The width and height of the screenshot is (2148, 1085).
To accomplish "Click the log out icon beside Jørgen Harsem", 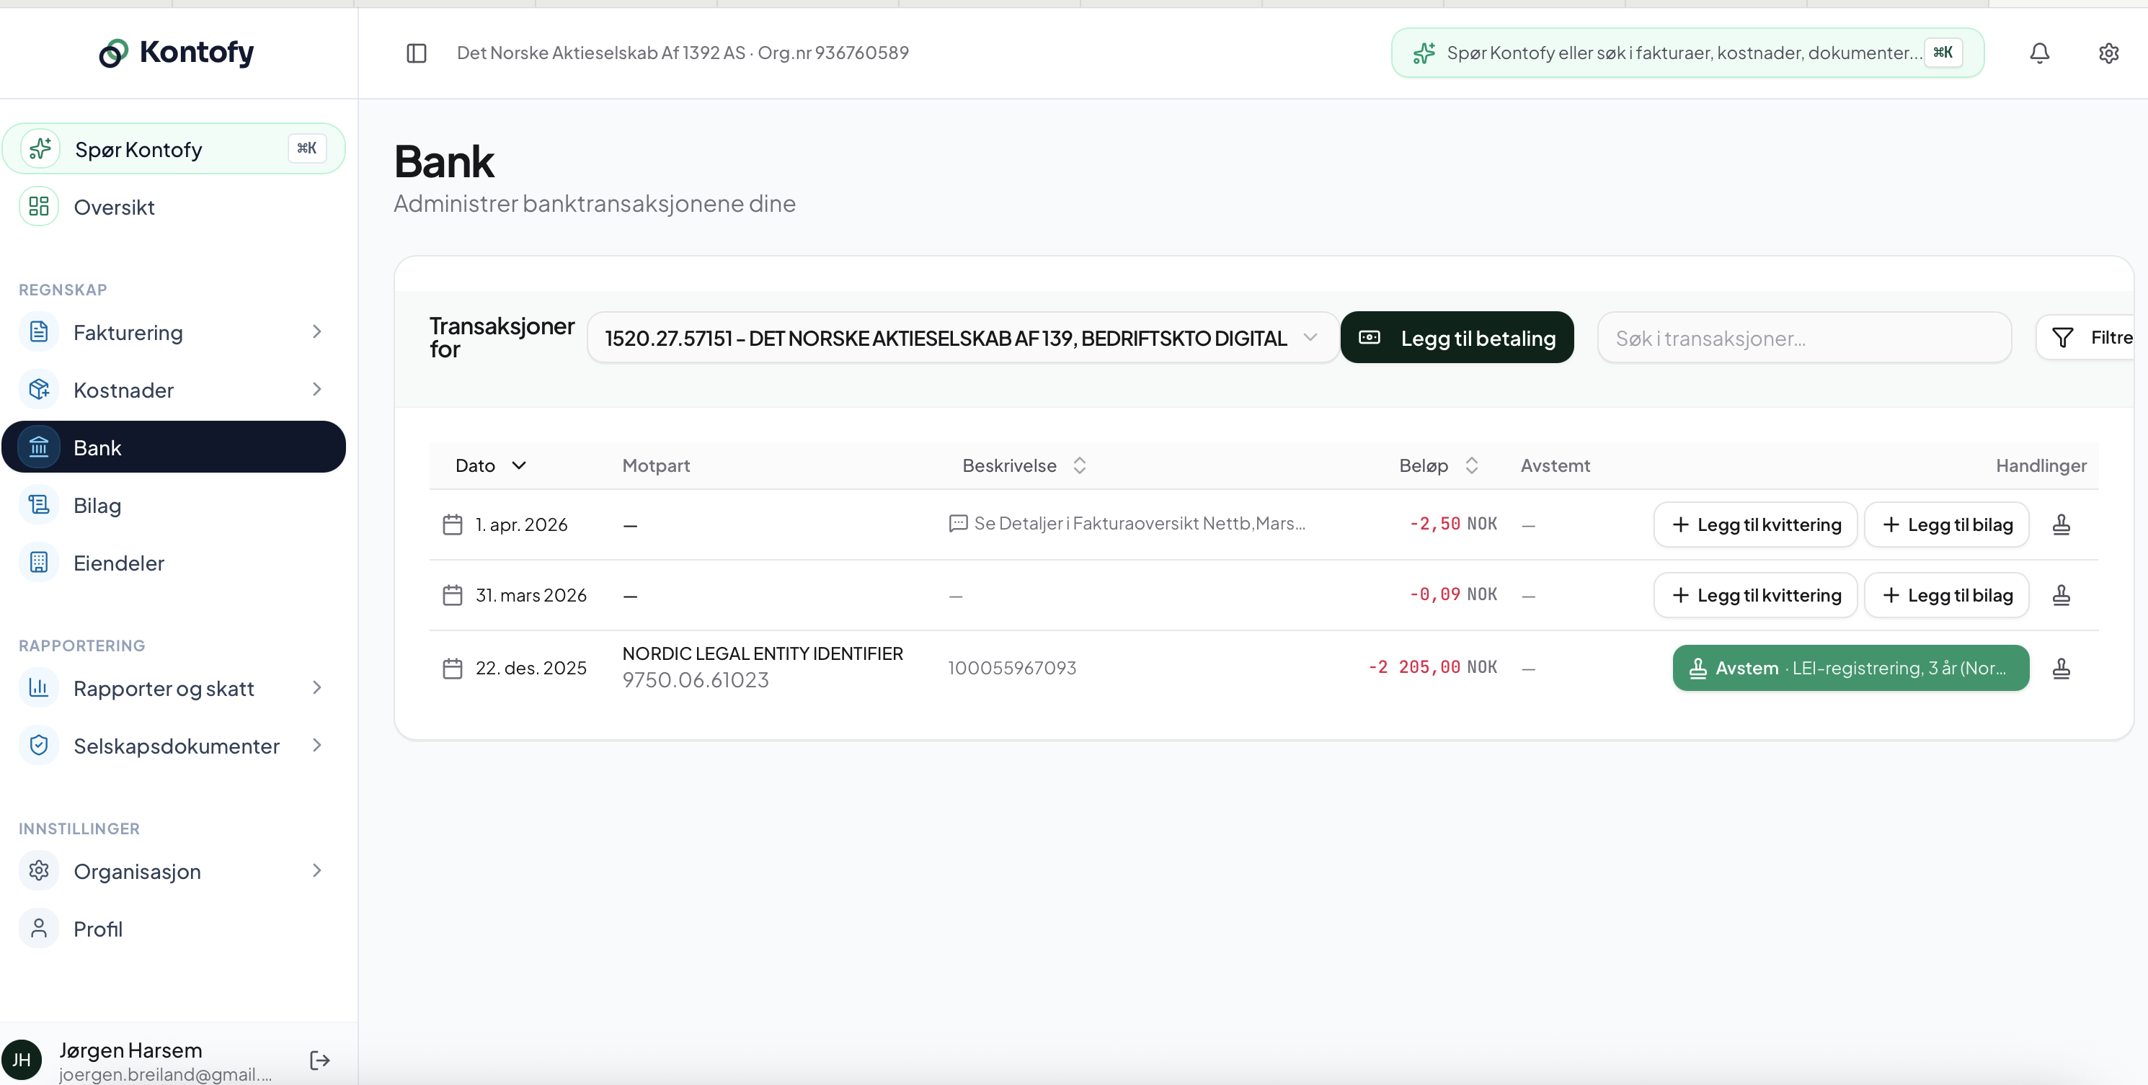I will pos(319,1060).
